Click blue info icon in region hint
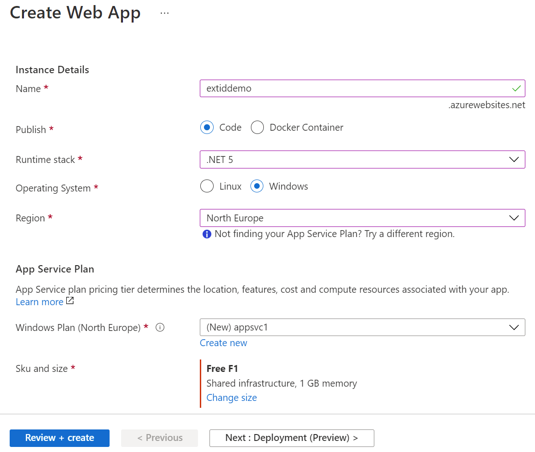 point(207,234)
